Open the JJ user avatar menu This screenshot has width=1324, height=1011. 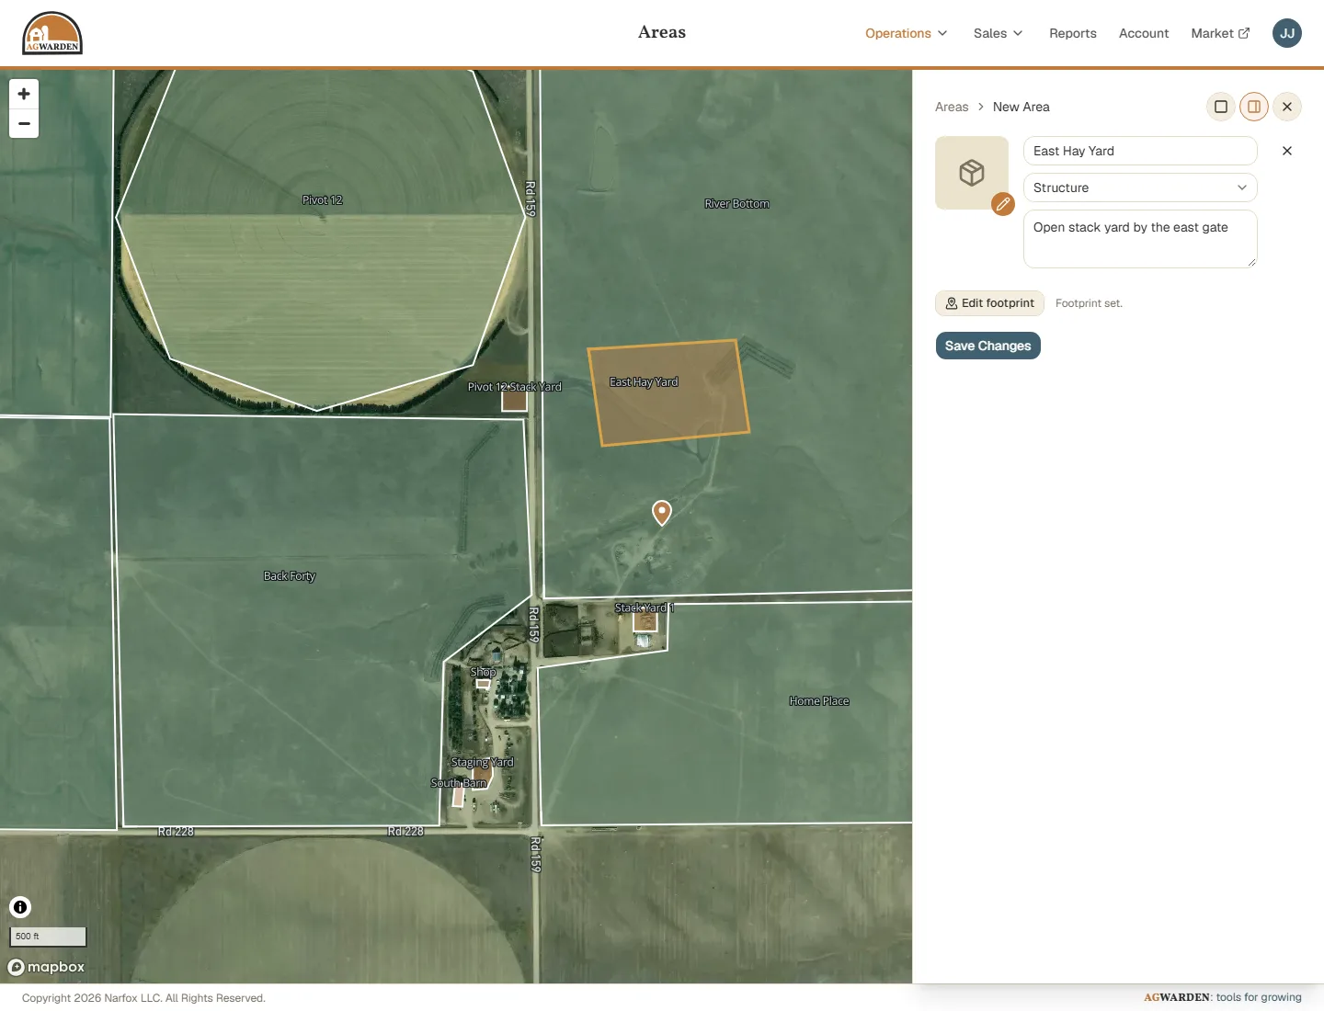coord(1287,33)
